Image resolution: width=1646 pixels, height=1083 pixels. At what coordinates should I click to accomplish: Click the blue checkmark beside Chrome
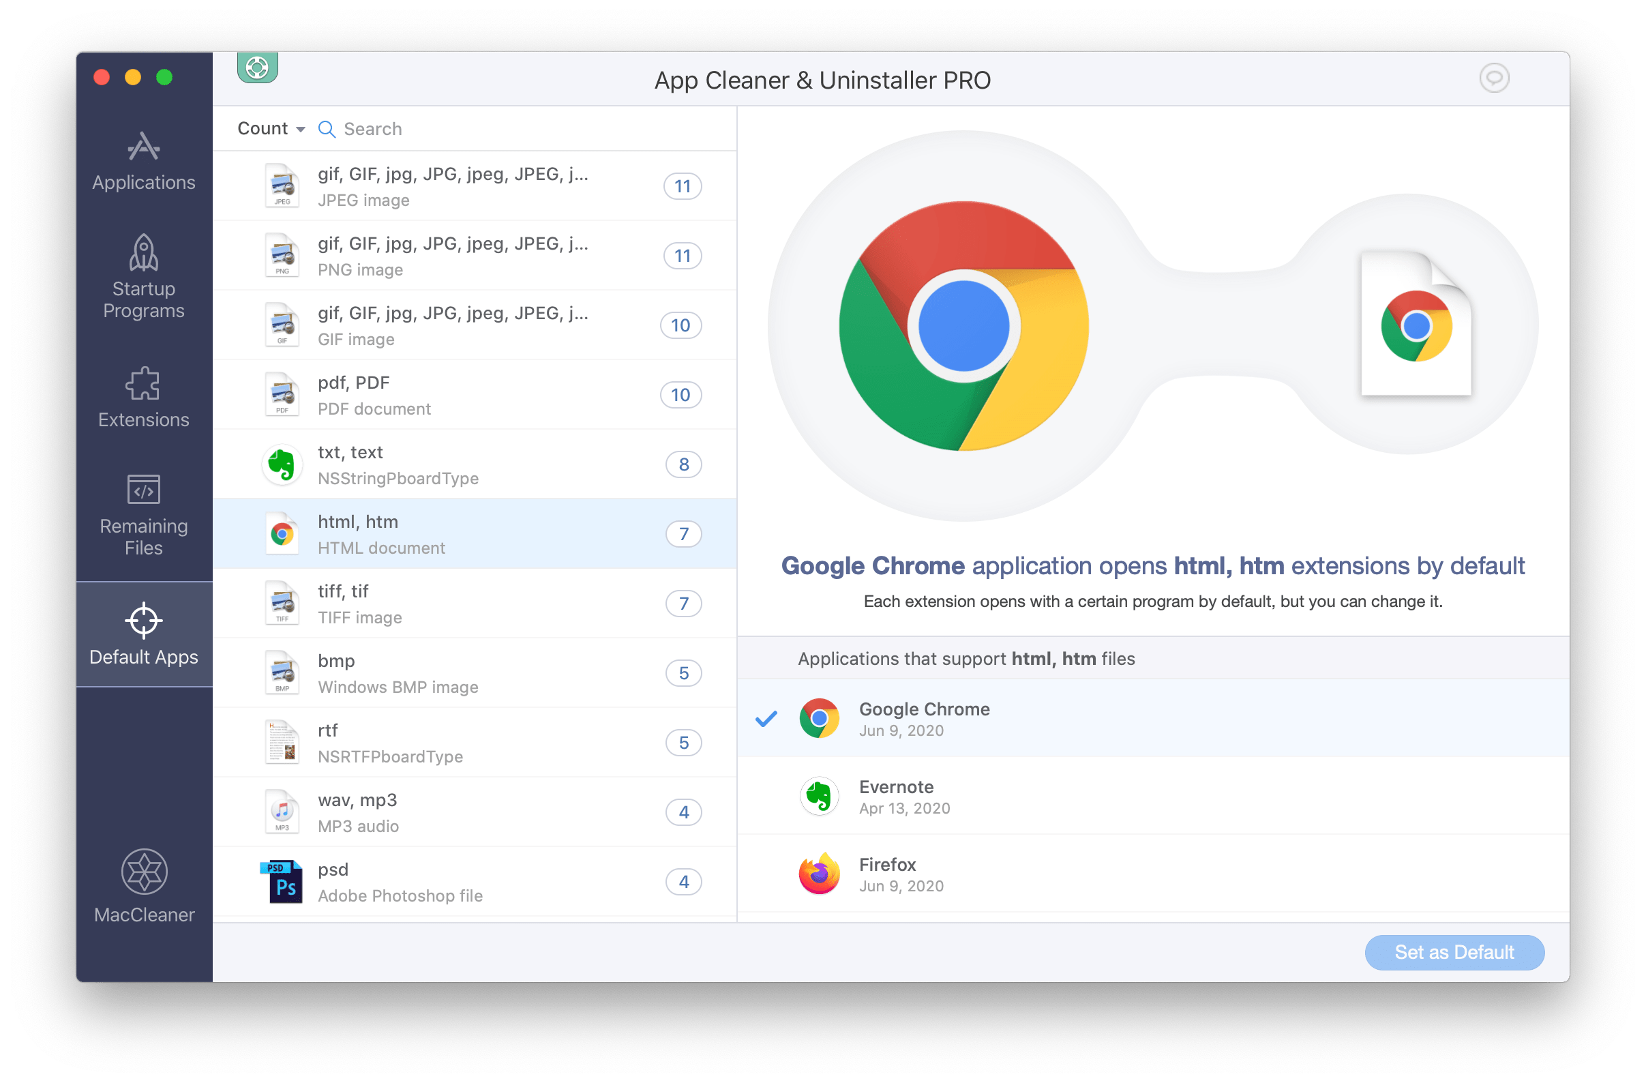click(x=766, y=719)
